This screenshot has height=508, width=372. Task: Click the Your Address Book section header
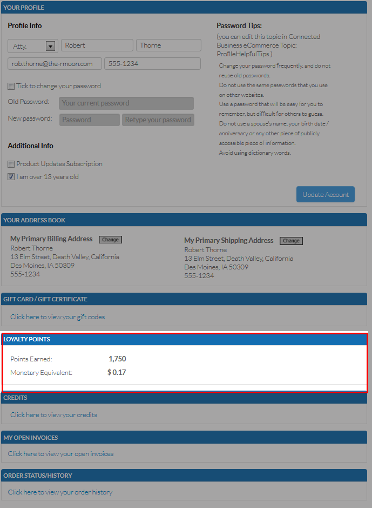[x=35, y=220]
